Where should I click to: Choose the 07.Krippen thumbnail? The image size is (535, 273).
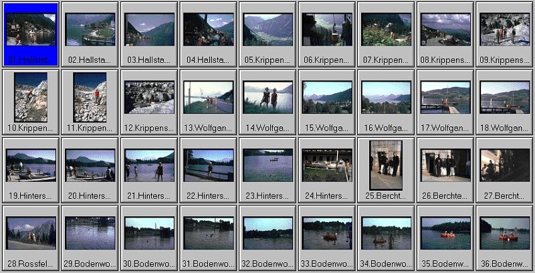386,29
